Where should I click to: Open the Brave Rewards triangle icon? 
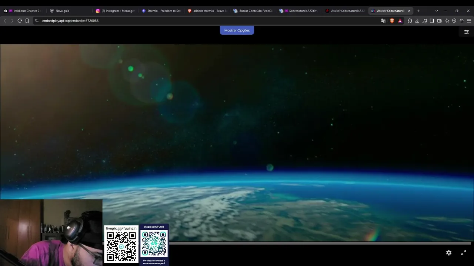point(400,21)
